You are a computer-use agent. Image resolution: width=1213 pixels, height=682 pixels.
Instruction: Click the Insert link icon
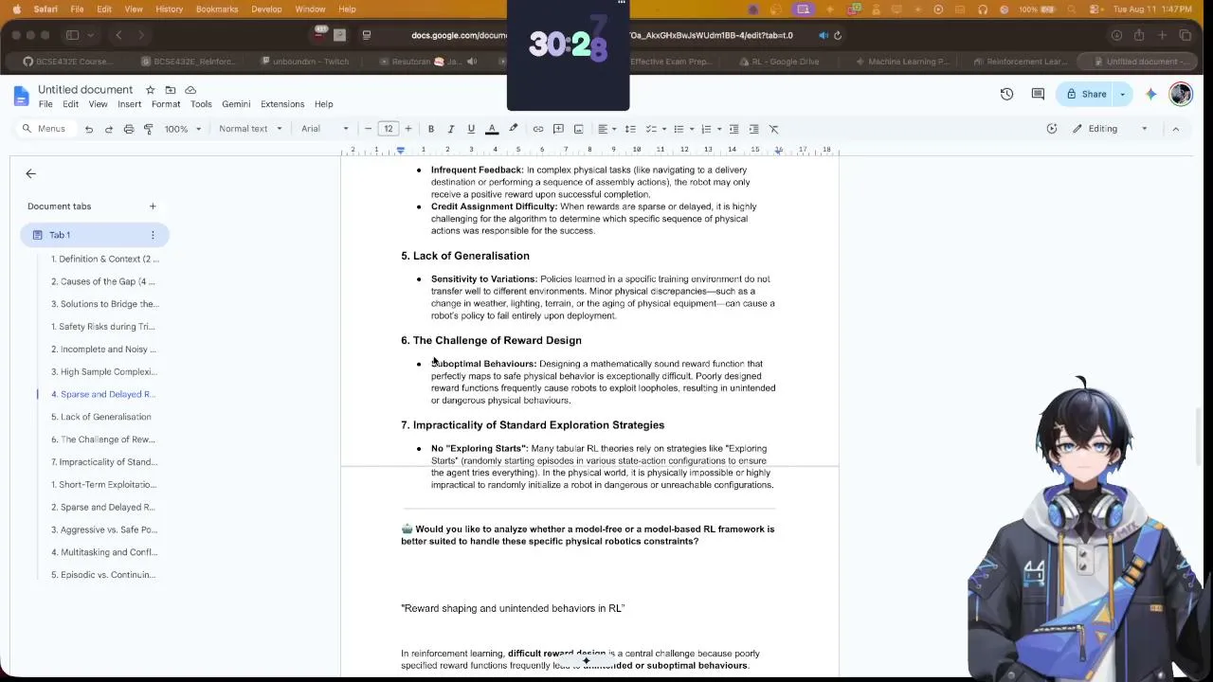tap(538, 129)
